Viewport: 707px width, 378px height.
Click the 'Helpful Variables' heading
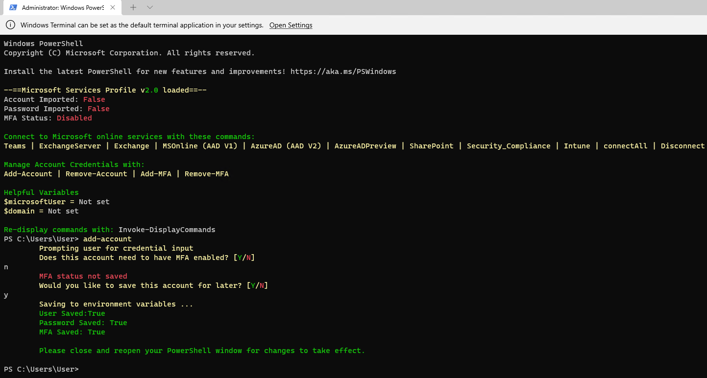pyautogui.click(x=41, y=192)
